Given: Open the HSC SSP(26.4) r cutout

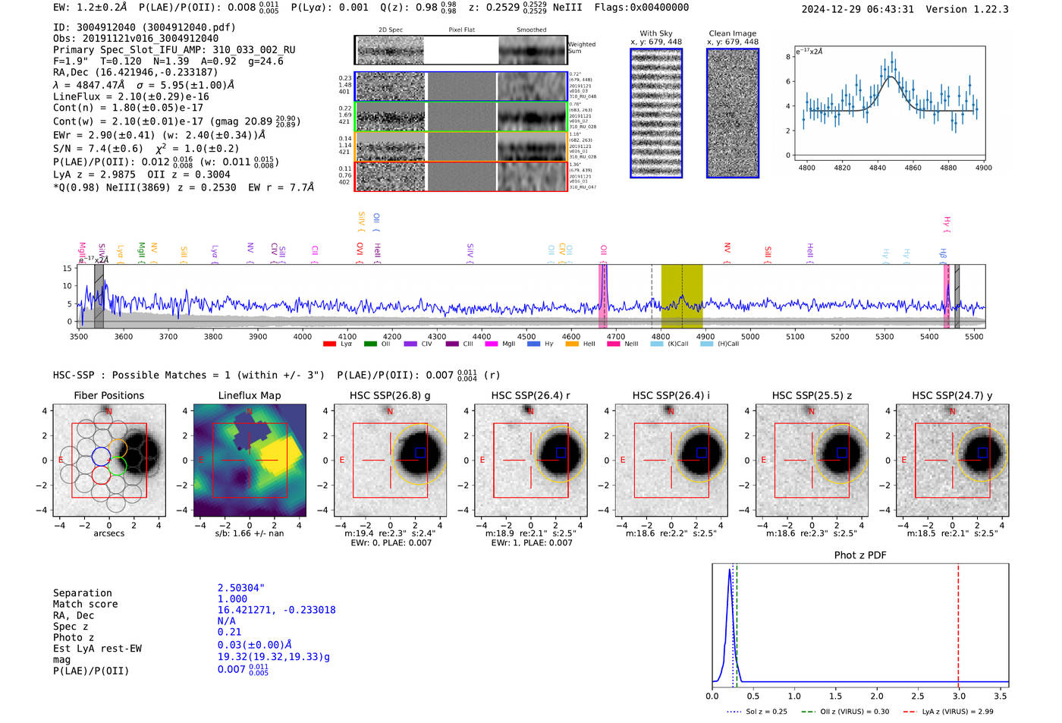Looking at the screenshot, I should click(531, 460).
